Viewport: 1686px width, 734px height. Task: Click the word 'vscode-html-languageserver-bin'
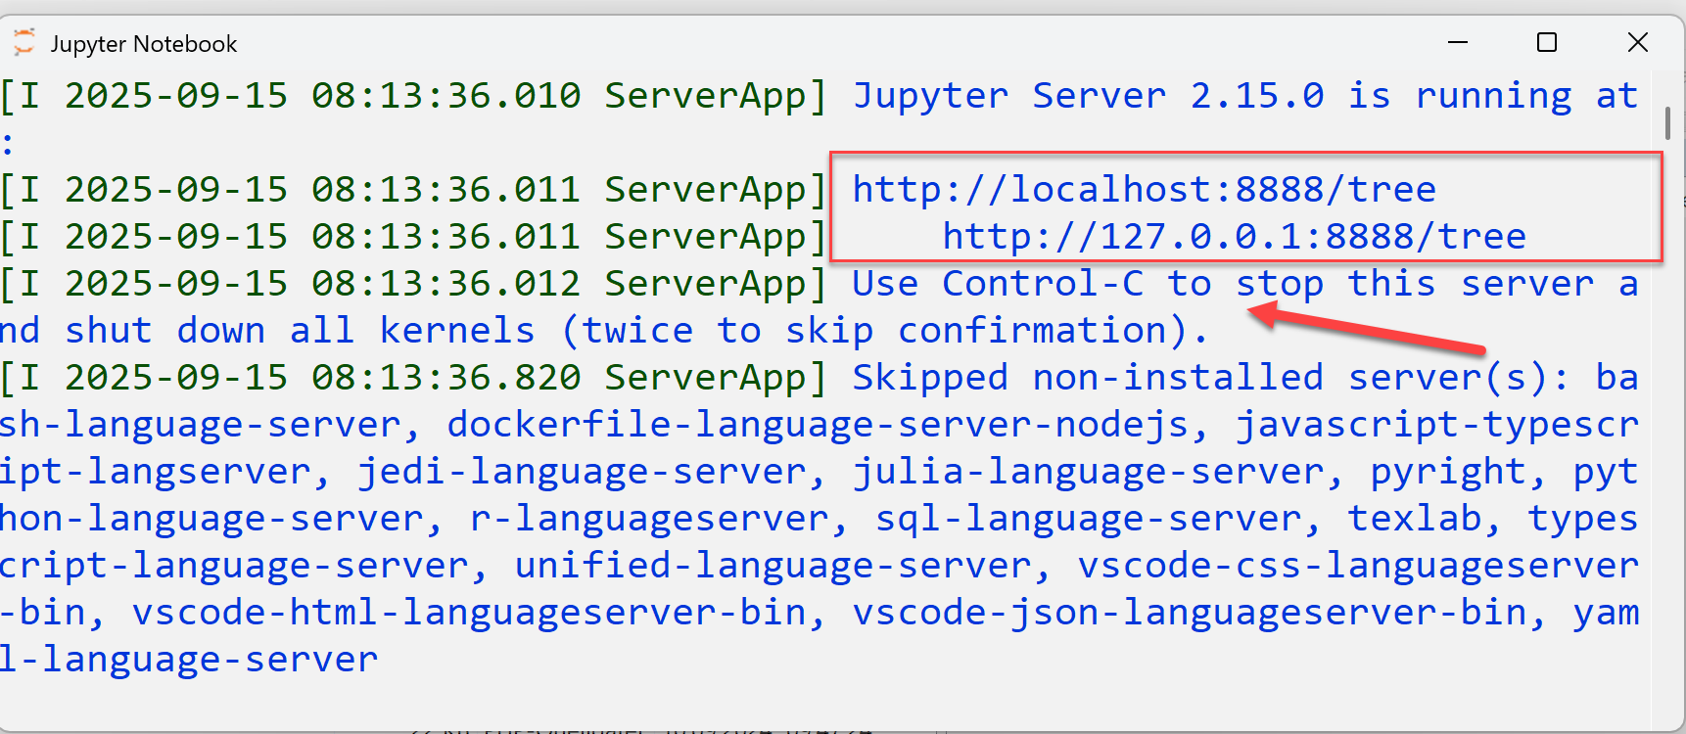coord(469,613)
